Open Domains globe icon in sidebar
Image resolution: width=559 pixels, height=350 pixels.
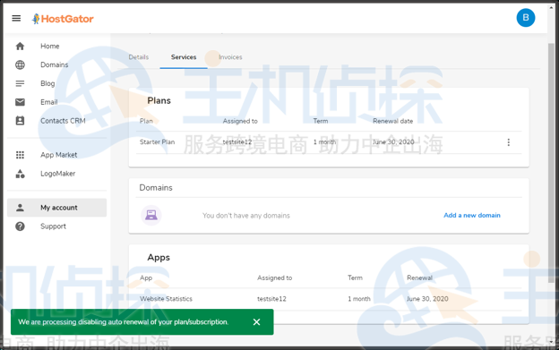tap(20, 64)
